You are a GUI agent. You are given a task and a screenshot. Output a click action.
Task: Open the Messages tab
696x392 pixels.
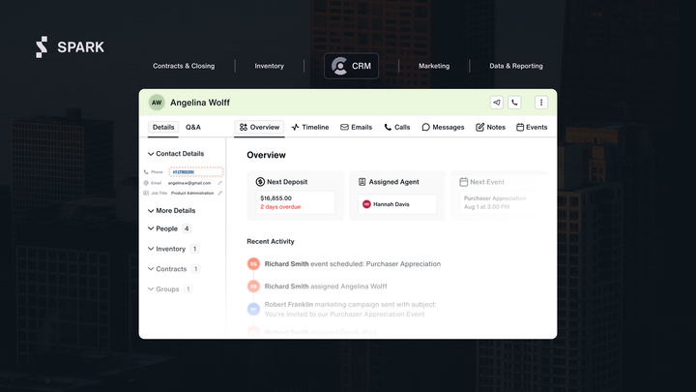tap(443, 127)
